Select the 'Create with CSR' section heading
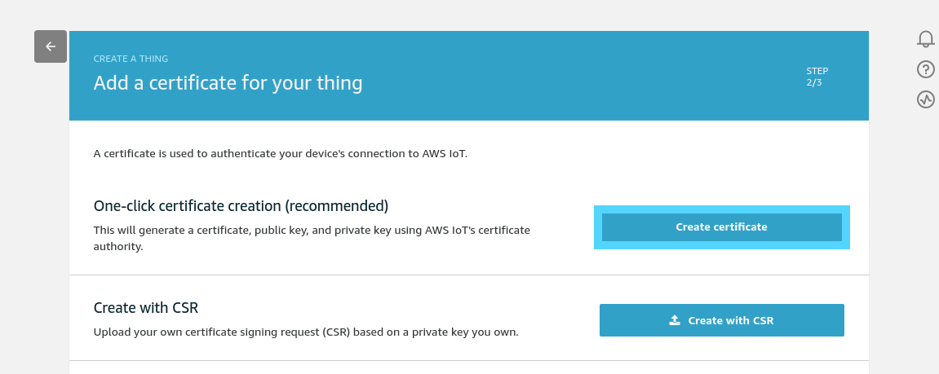Image resolution: width=939 pixels, height=374 pixels. 146,308
